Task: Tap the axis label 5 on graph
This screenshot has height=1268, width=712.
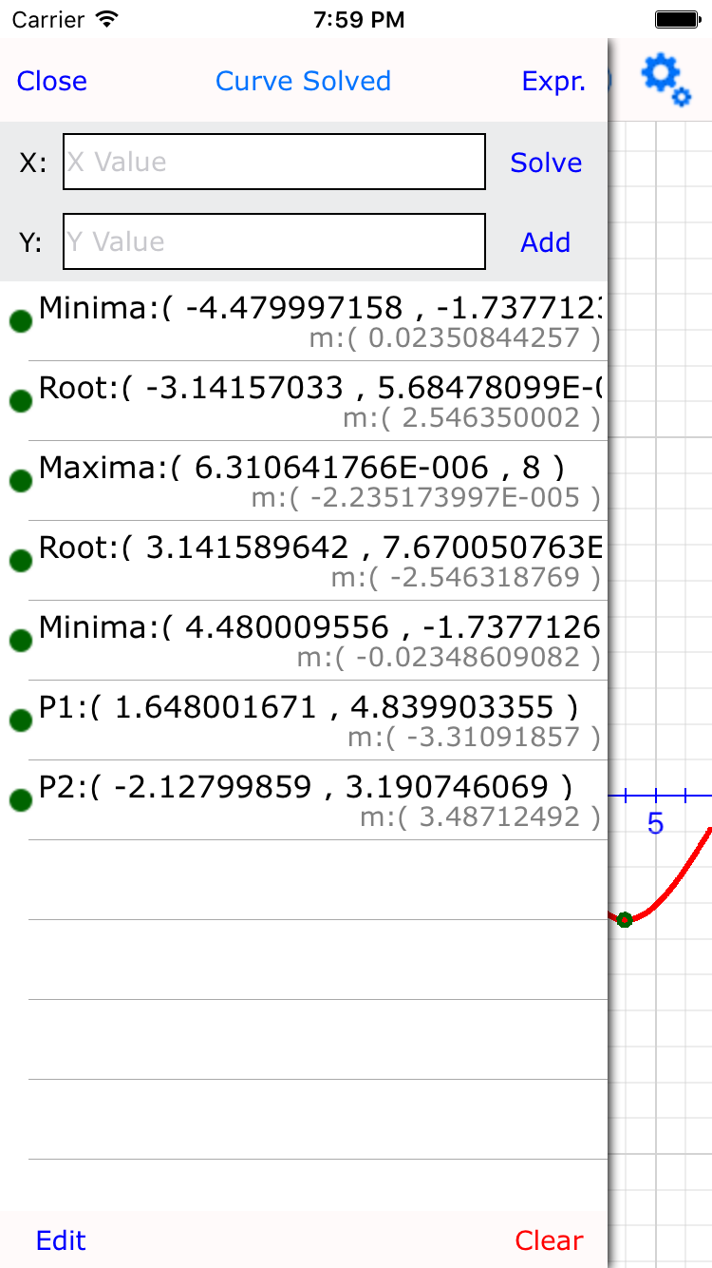Action: click(655, 824)
